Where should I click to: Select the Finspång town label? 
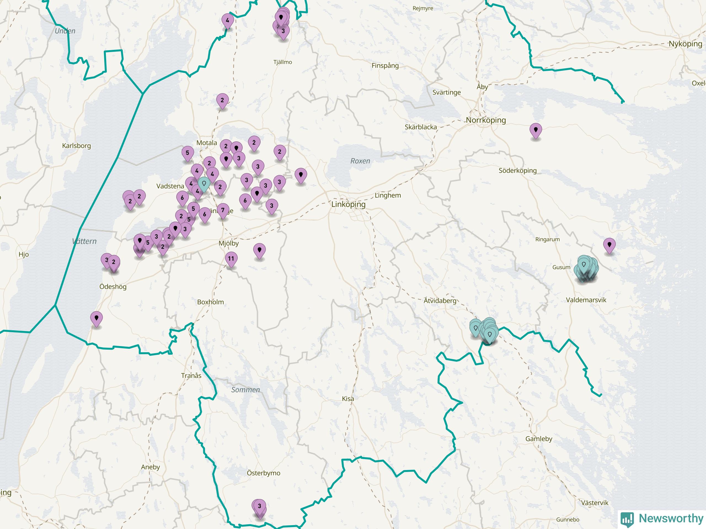pos(385,66)
